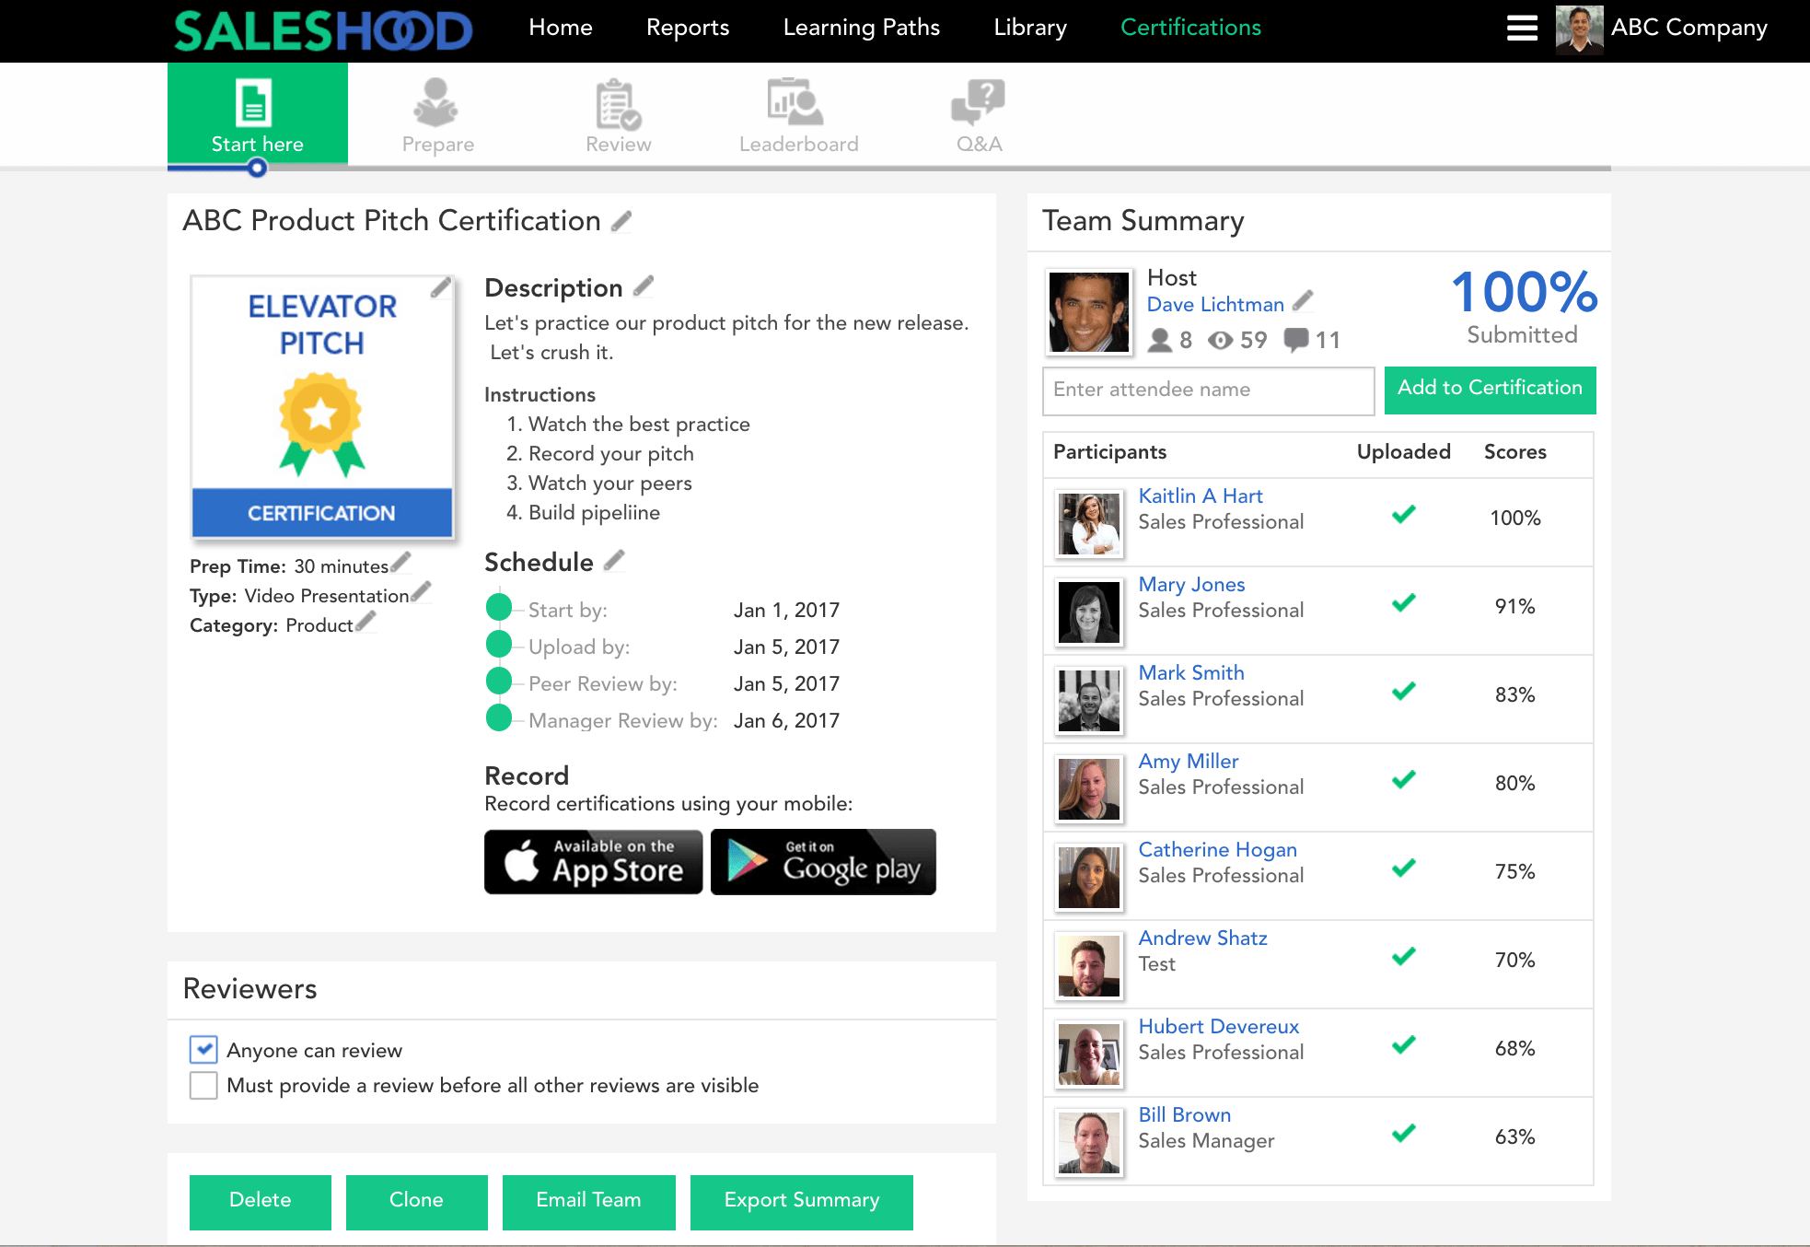Open Certifications in the top navigation
The image size is (1810, 1247).
click(1190, 28)
